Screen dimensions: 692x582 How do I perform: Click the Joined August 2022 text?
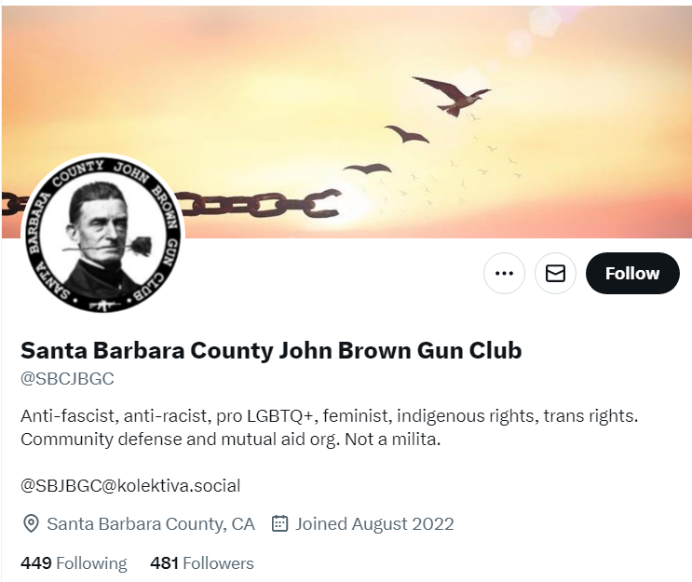(374, 523)
